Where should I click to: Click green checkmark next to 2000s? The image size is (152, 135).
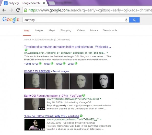[76, 63]
